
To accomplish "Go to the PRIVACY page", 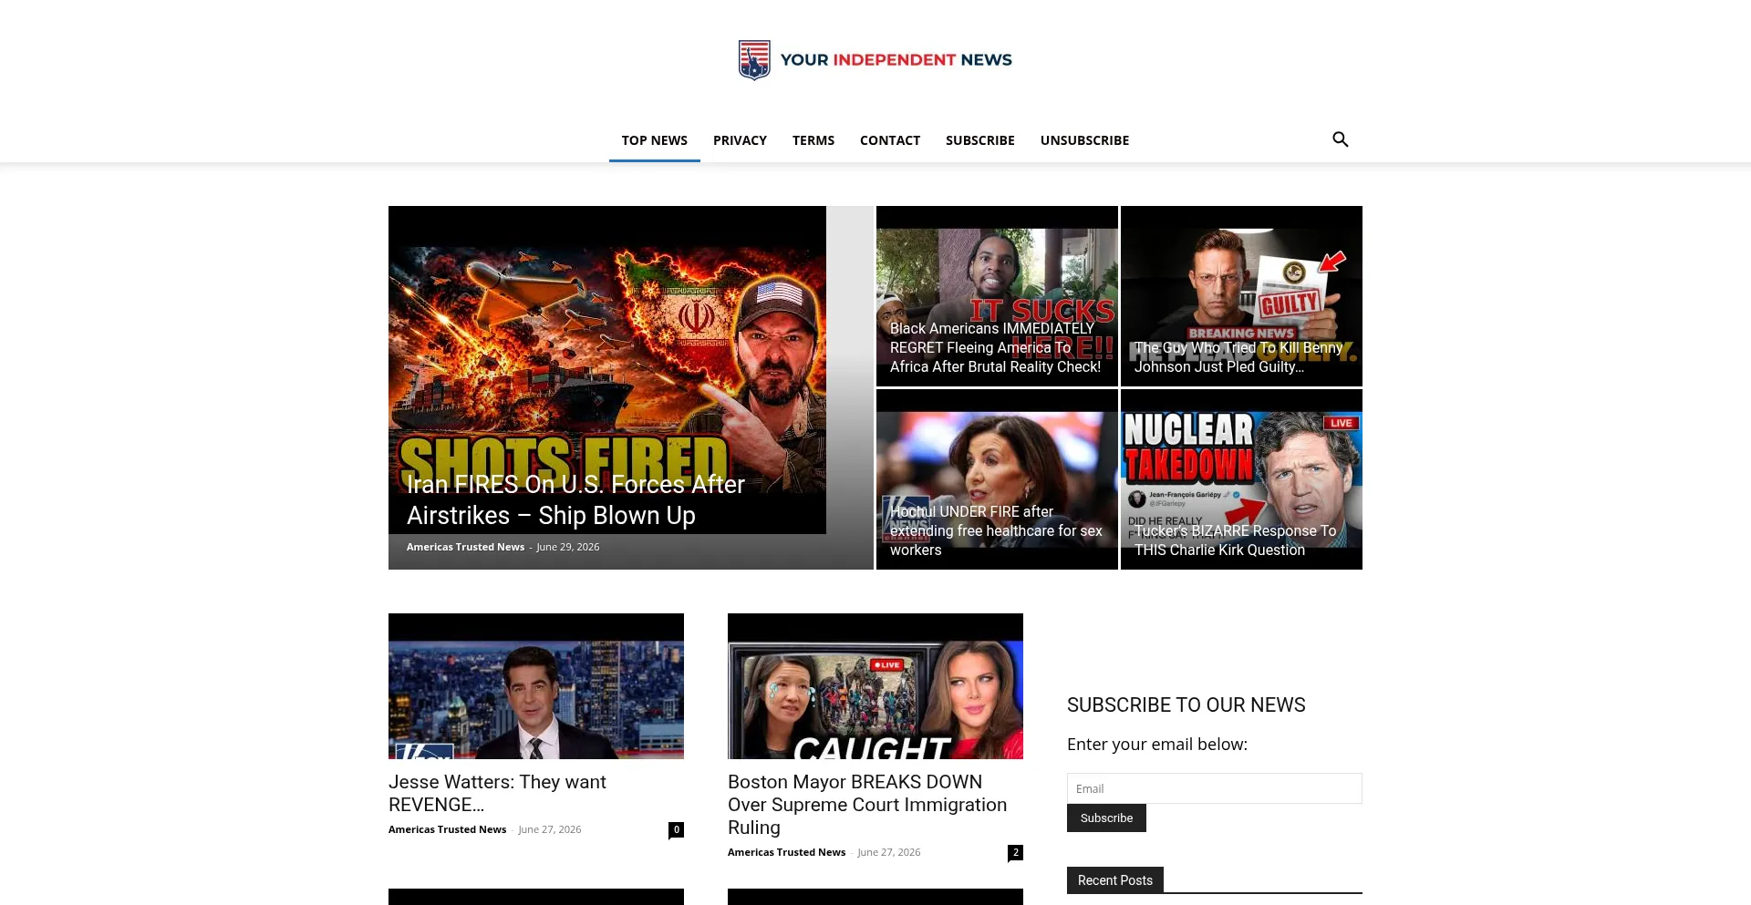I will [x=740, y=140].
